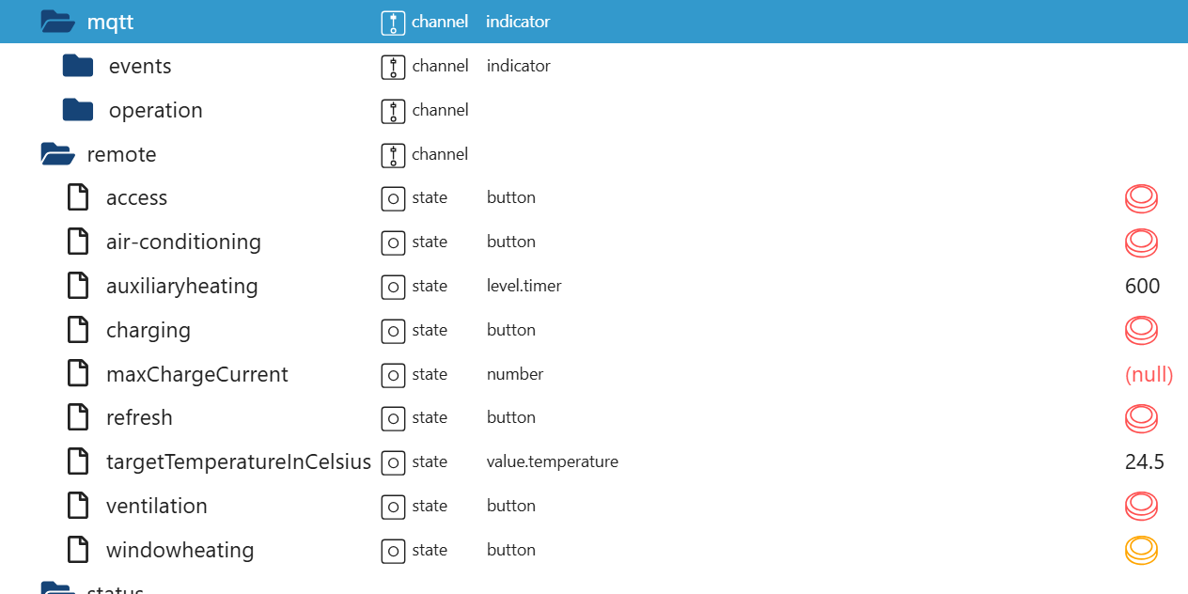
Task: Click the document icon beside charging
Action: pos(77,330)
